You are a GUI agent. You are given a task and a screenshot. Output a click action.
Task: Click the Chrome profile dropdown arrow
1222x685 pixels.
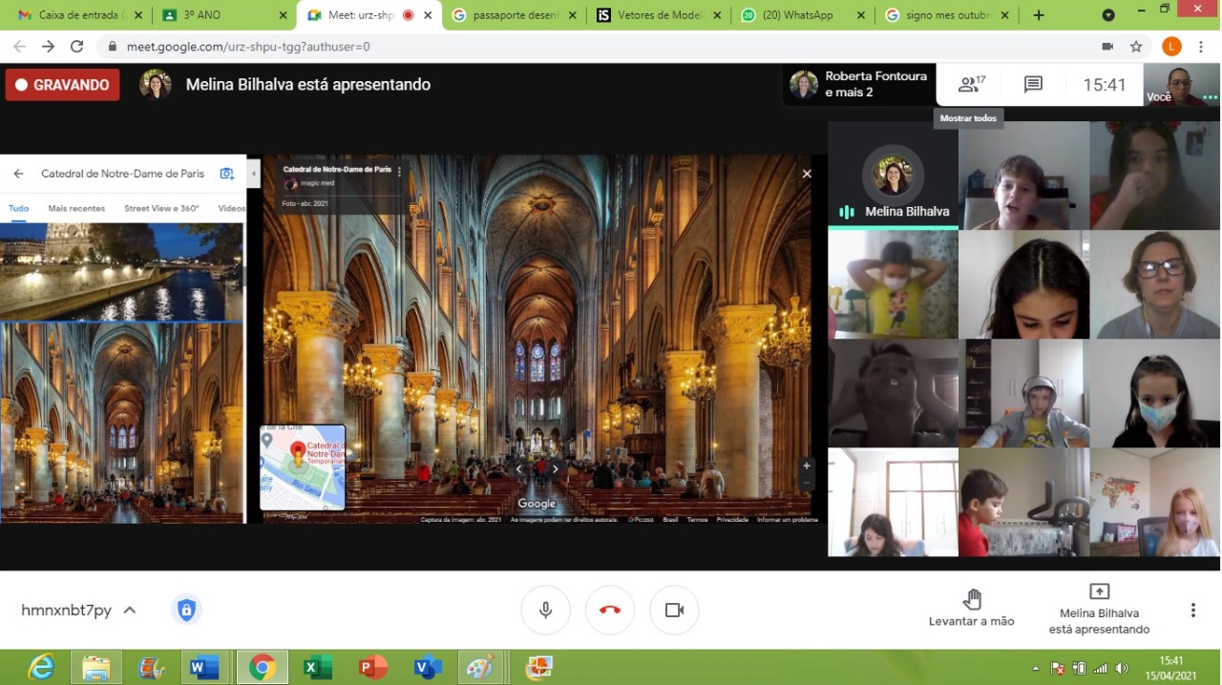click(1108, 15)
